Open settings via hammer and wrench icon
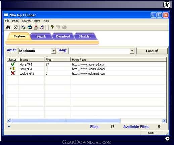 pos(16,27)
